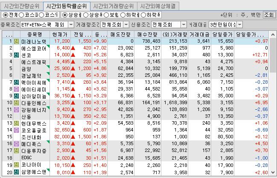
Task: Click the volume 1,618,399 in the 다올인베스 row
Action: pos(175,102)
